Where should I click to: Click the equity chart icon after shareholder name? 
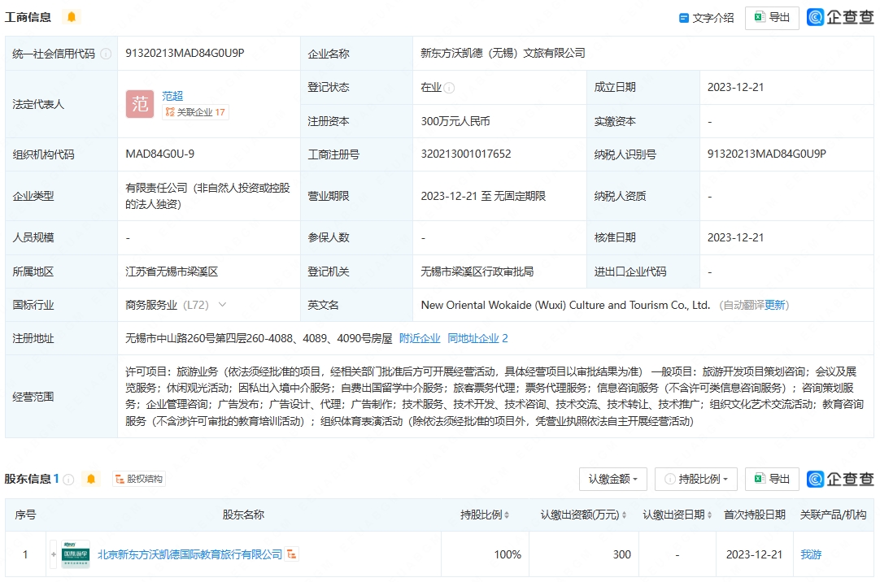tap(291, 554)
